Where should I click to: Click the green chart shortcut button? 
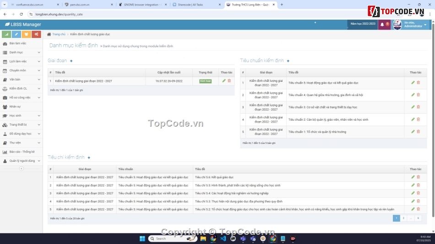coord(6,34)
